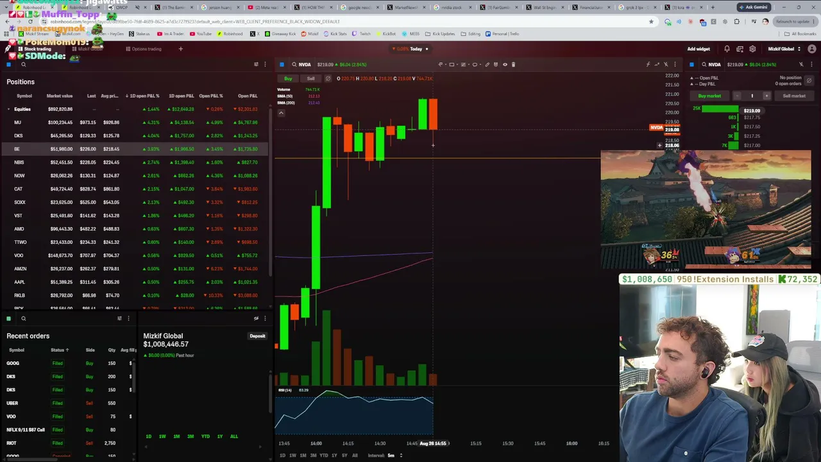
Task: Click the blue link square on chart widget
Action: click(282, 64)
